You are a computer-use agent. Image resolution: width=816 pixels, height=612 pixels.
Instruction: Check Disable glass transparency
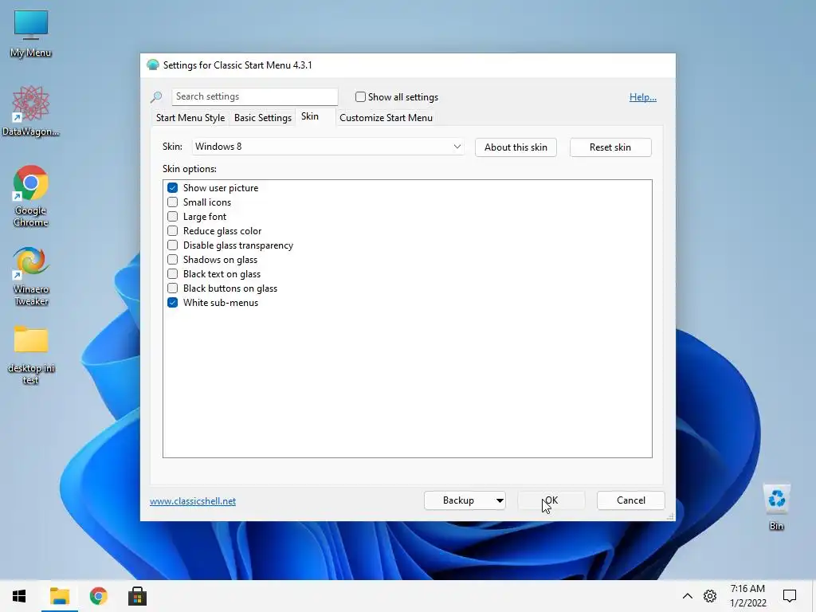pyautogui.click(x=172, y=245)
